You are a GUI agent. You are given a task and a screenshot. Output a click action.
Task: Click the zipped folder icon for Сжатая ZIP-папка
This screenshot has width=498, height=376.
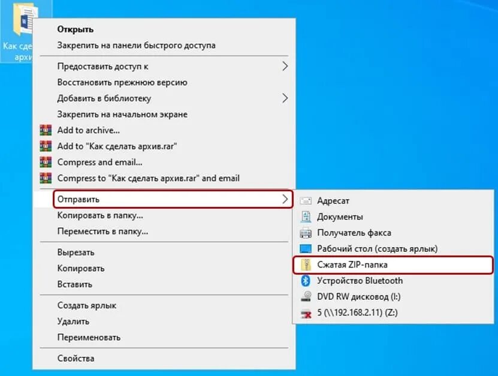pyautogui.click(x=306, y=264)
